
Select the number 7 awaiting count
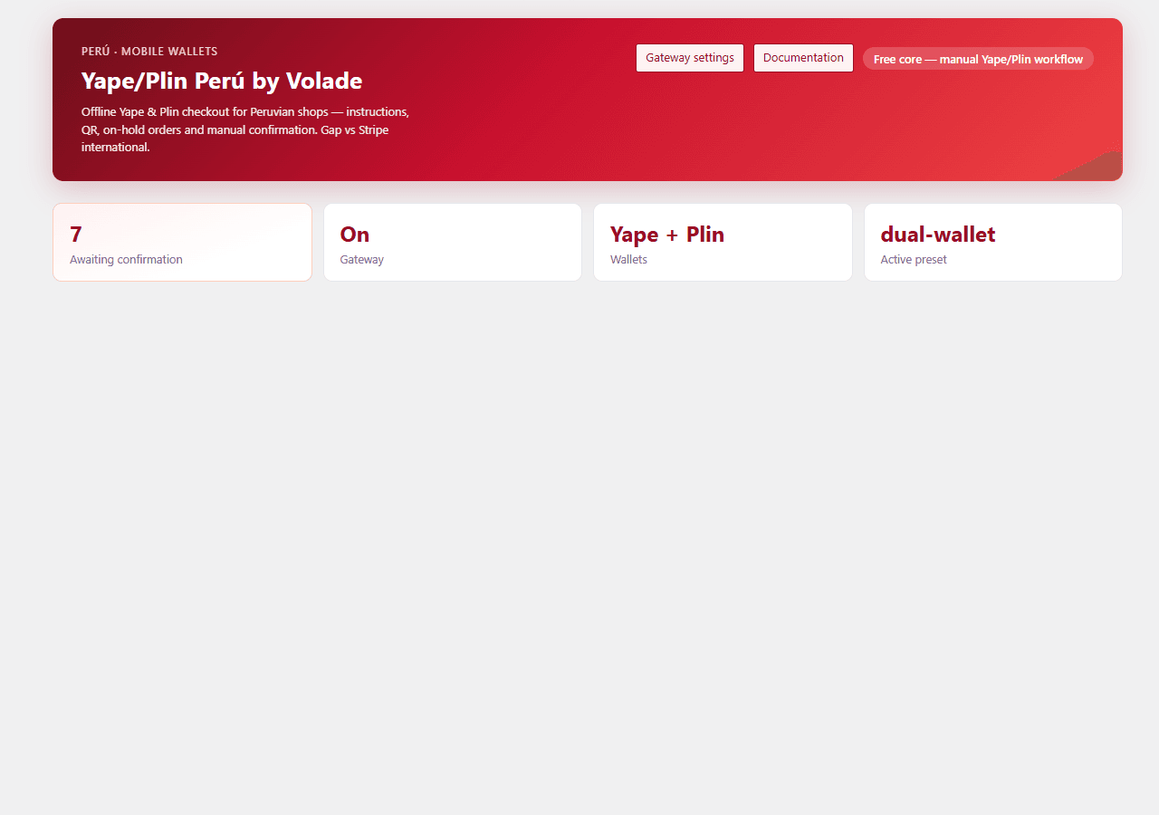76,235
